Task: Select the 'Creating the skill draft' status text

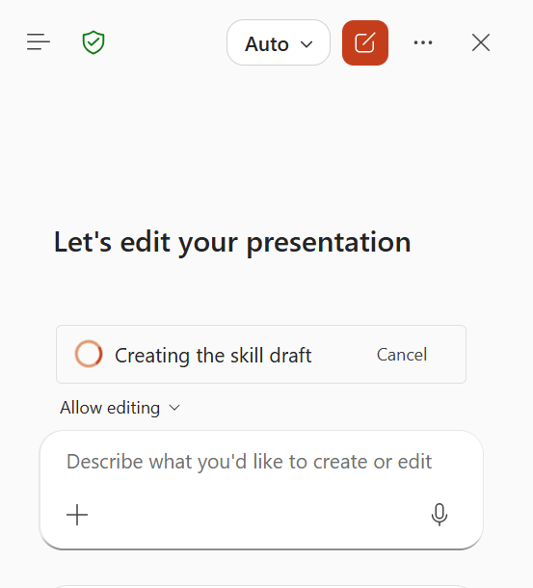Action: (x=213, y=355)
